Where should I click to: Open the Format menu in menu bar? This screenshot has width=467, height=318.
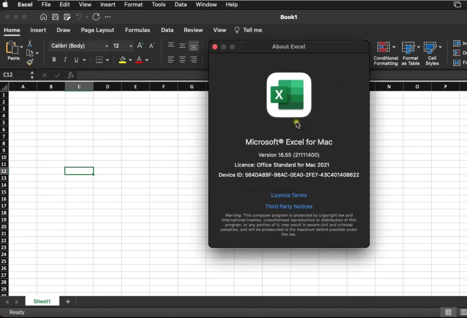(x=134, y=5)
